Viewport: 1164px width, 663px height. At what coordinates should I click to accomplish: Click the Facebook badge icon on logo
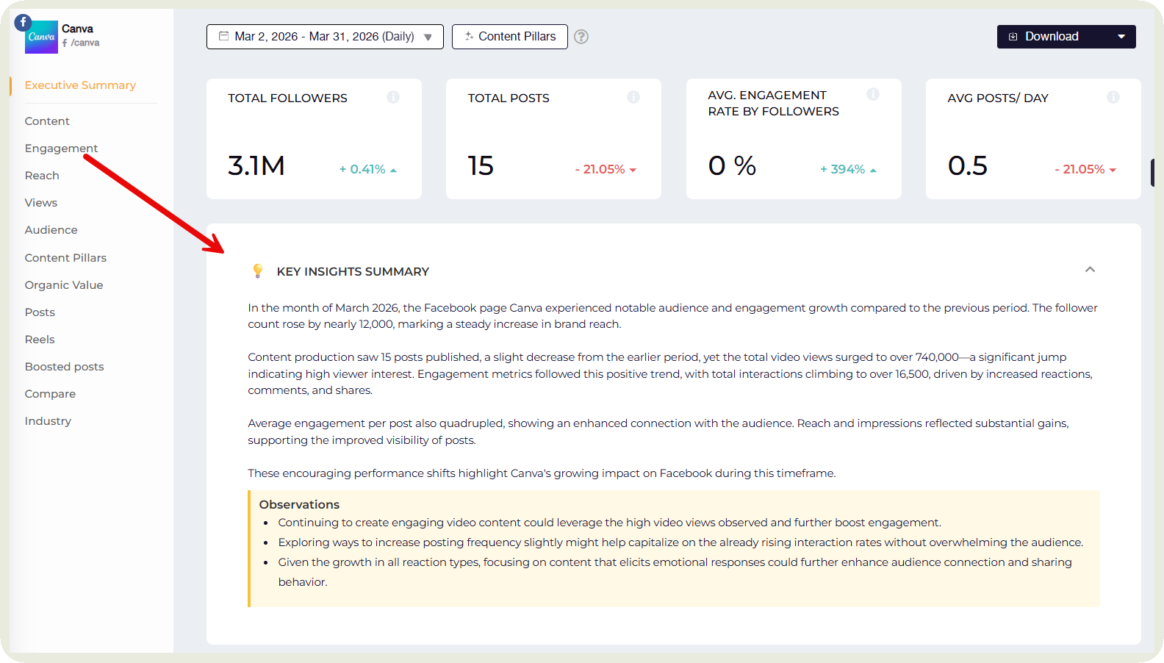(23, 22)
